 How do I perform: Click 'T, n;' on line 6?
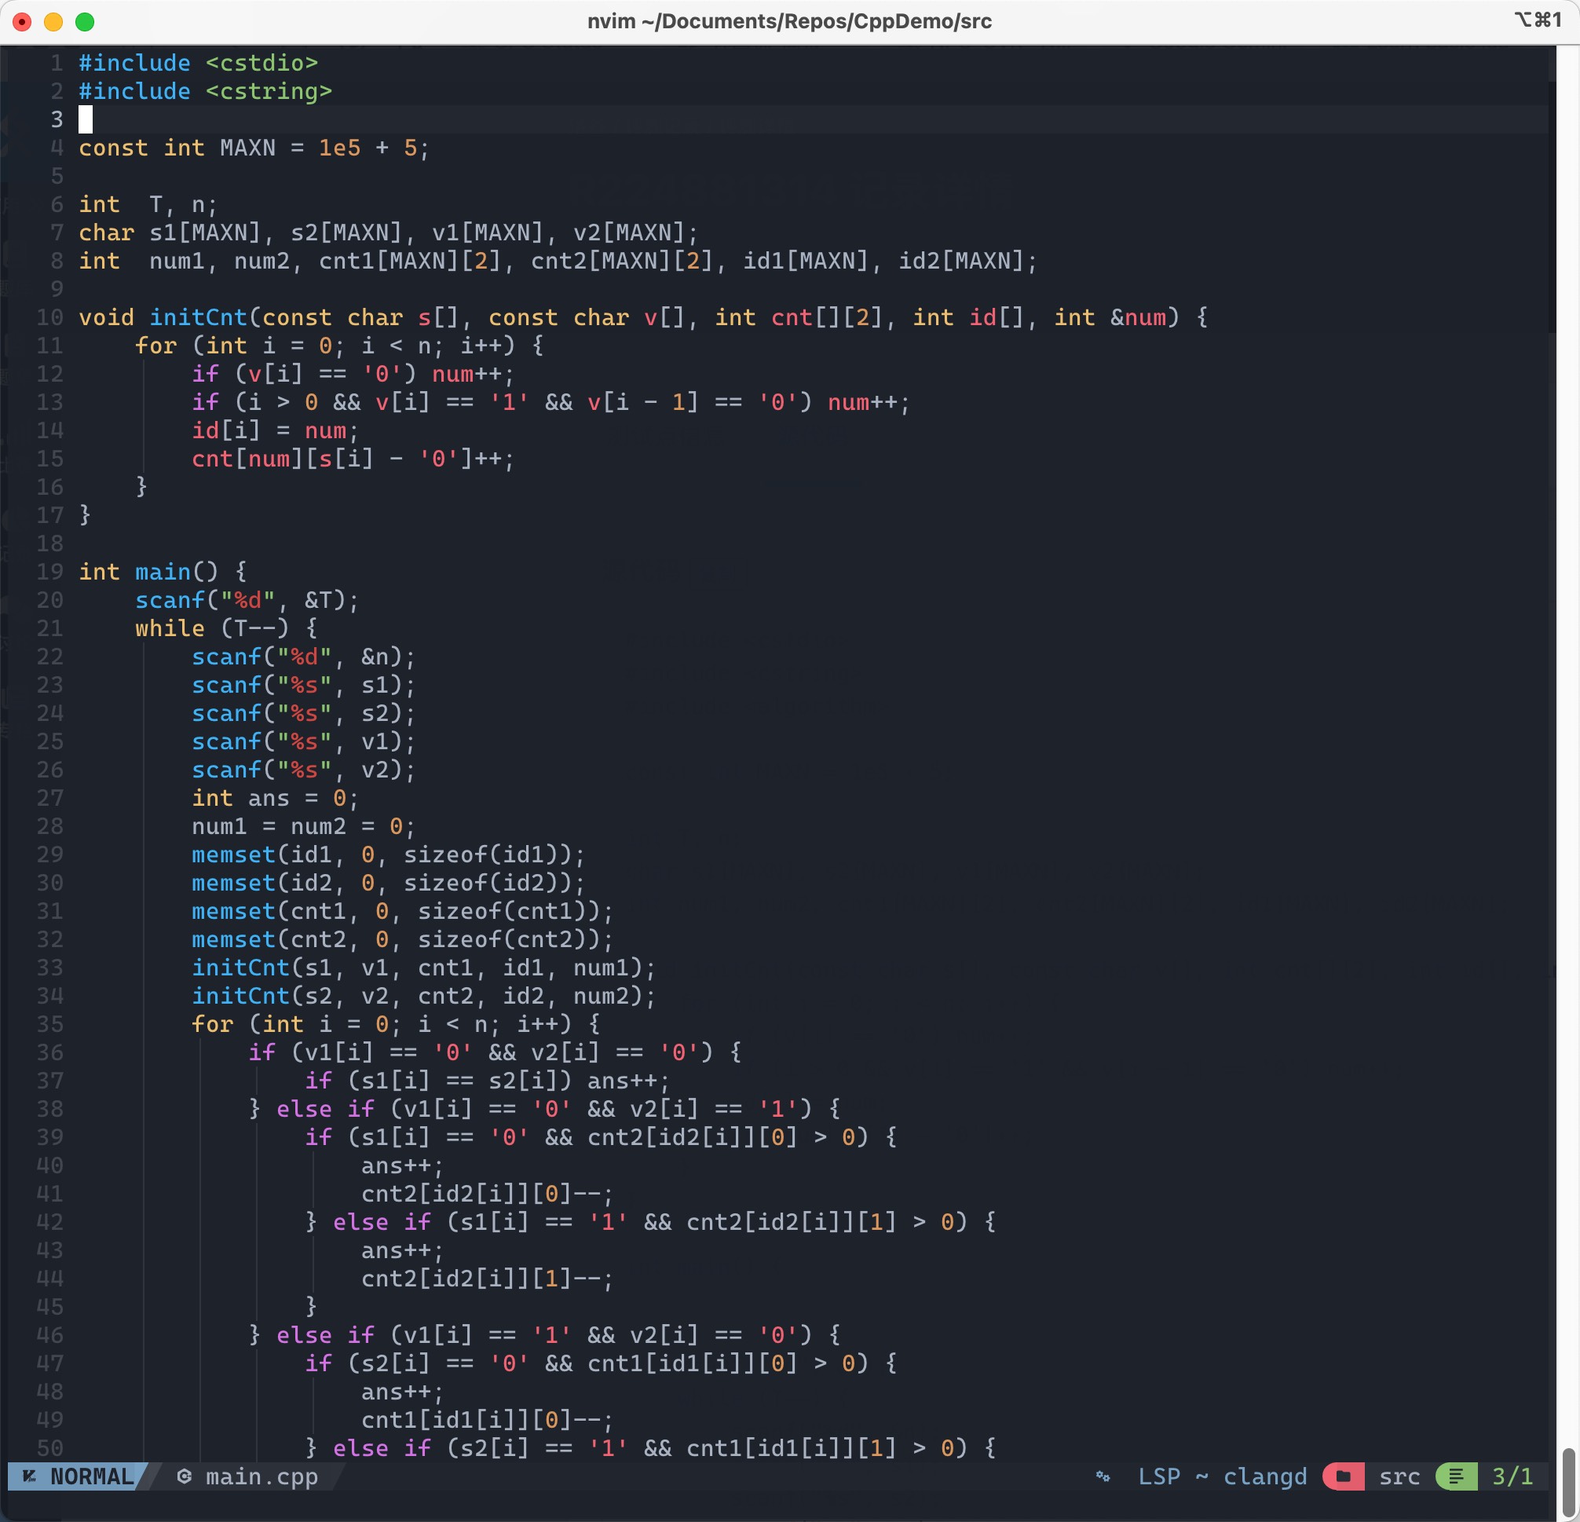(183, 205)
